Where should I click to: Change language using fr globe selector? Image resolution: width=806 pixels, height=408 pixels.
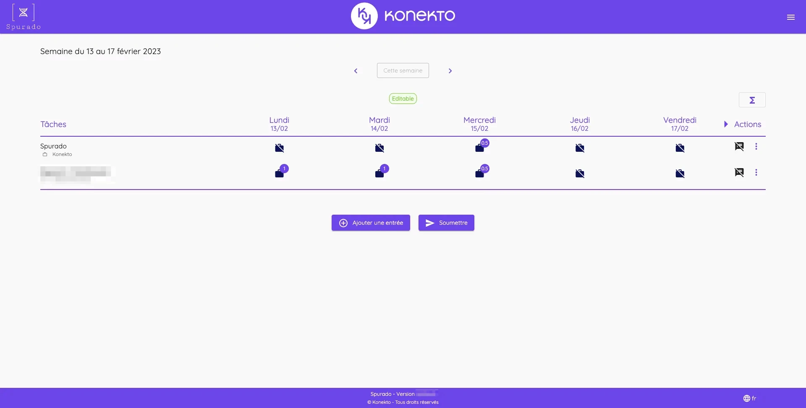749,398
